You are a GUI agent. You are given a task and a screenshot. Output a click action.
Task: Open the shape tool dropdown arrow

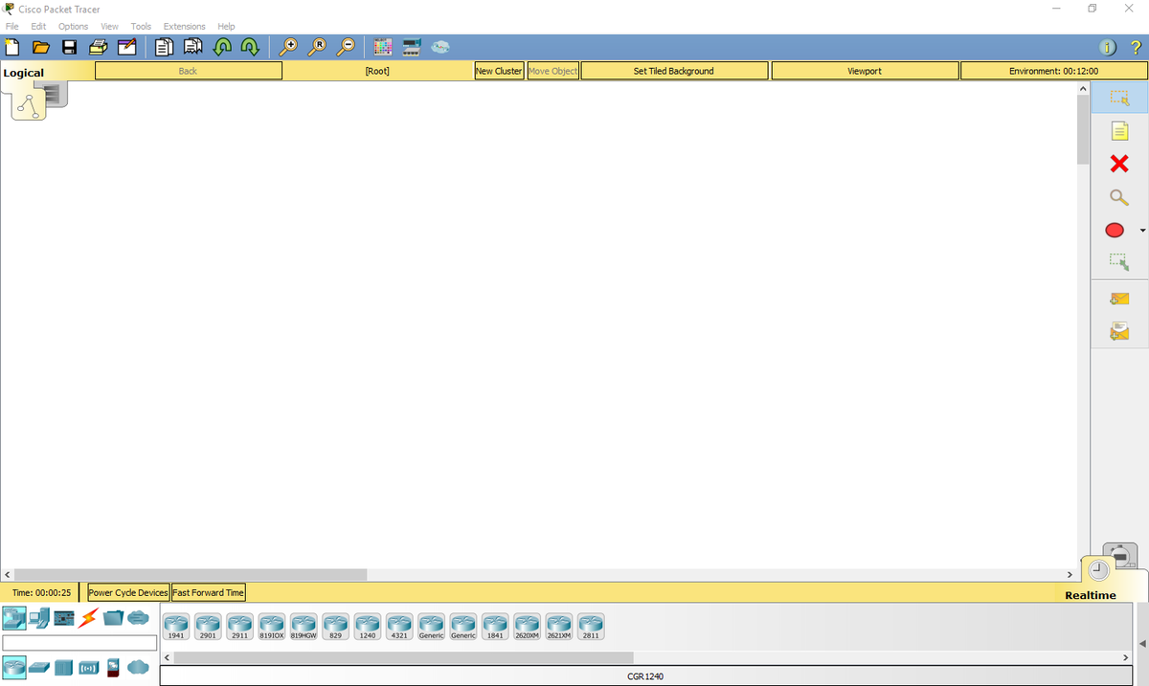(x=1141, y=231)
